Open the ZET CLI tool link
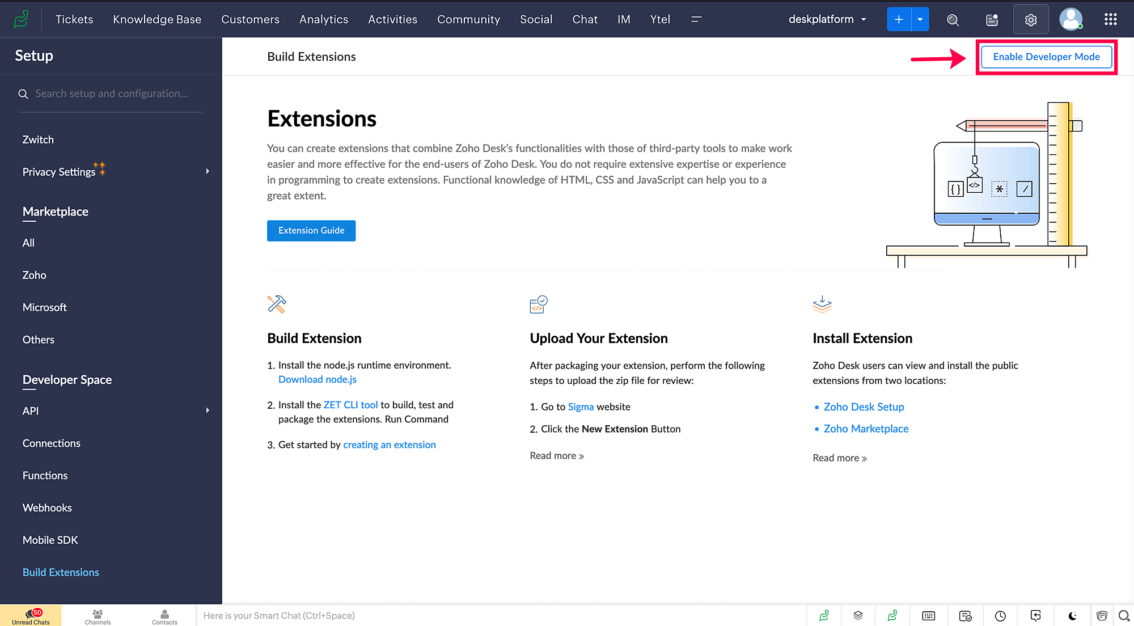The image size is (1134, 626). (350, 405)
